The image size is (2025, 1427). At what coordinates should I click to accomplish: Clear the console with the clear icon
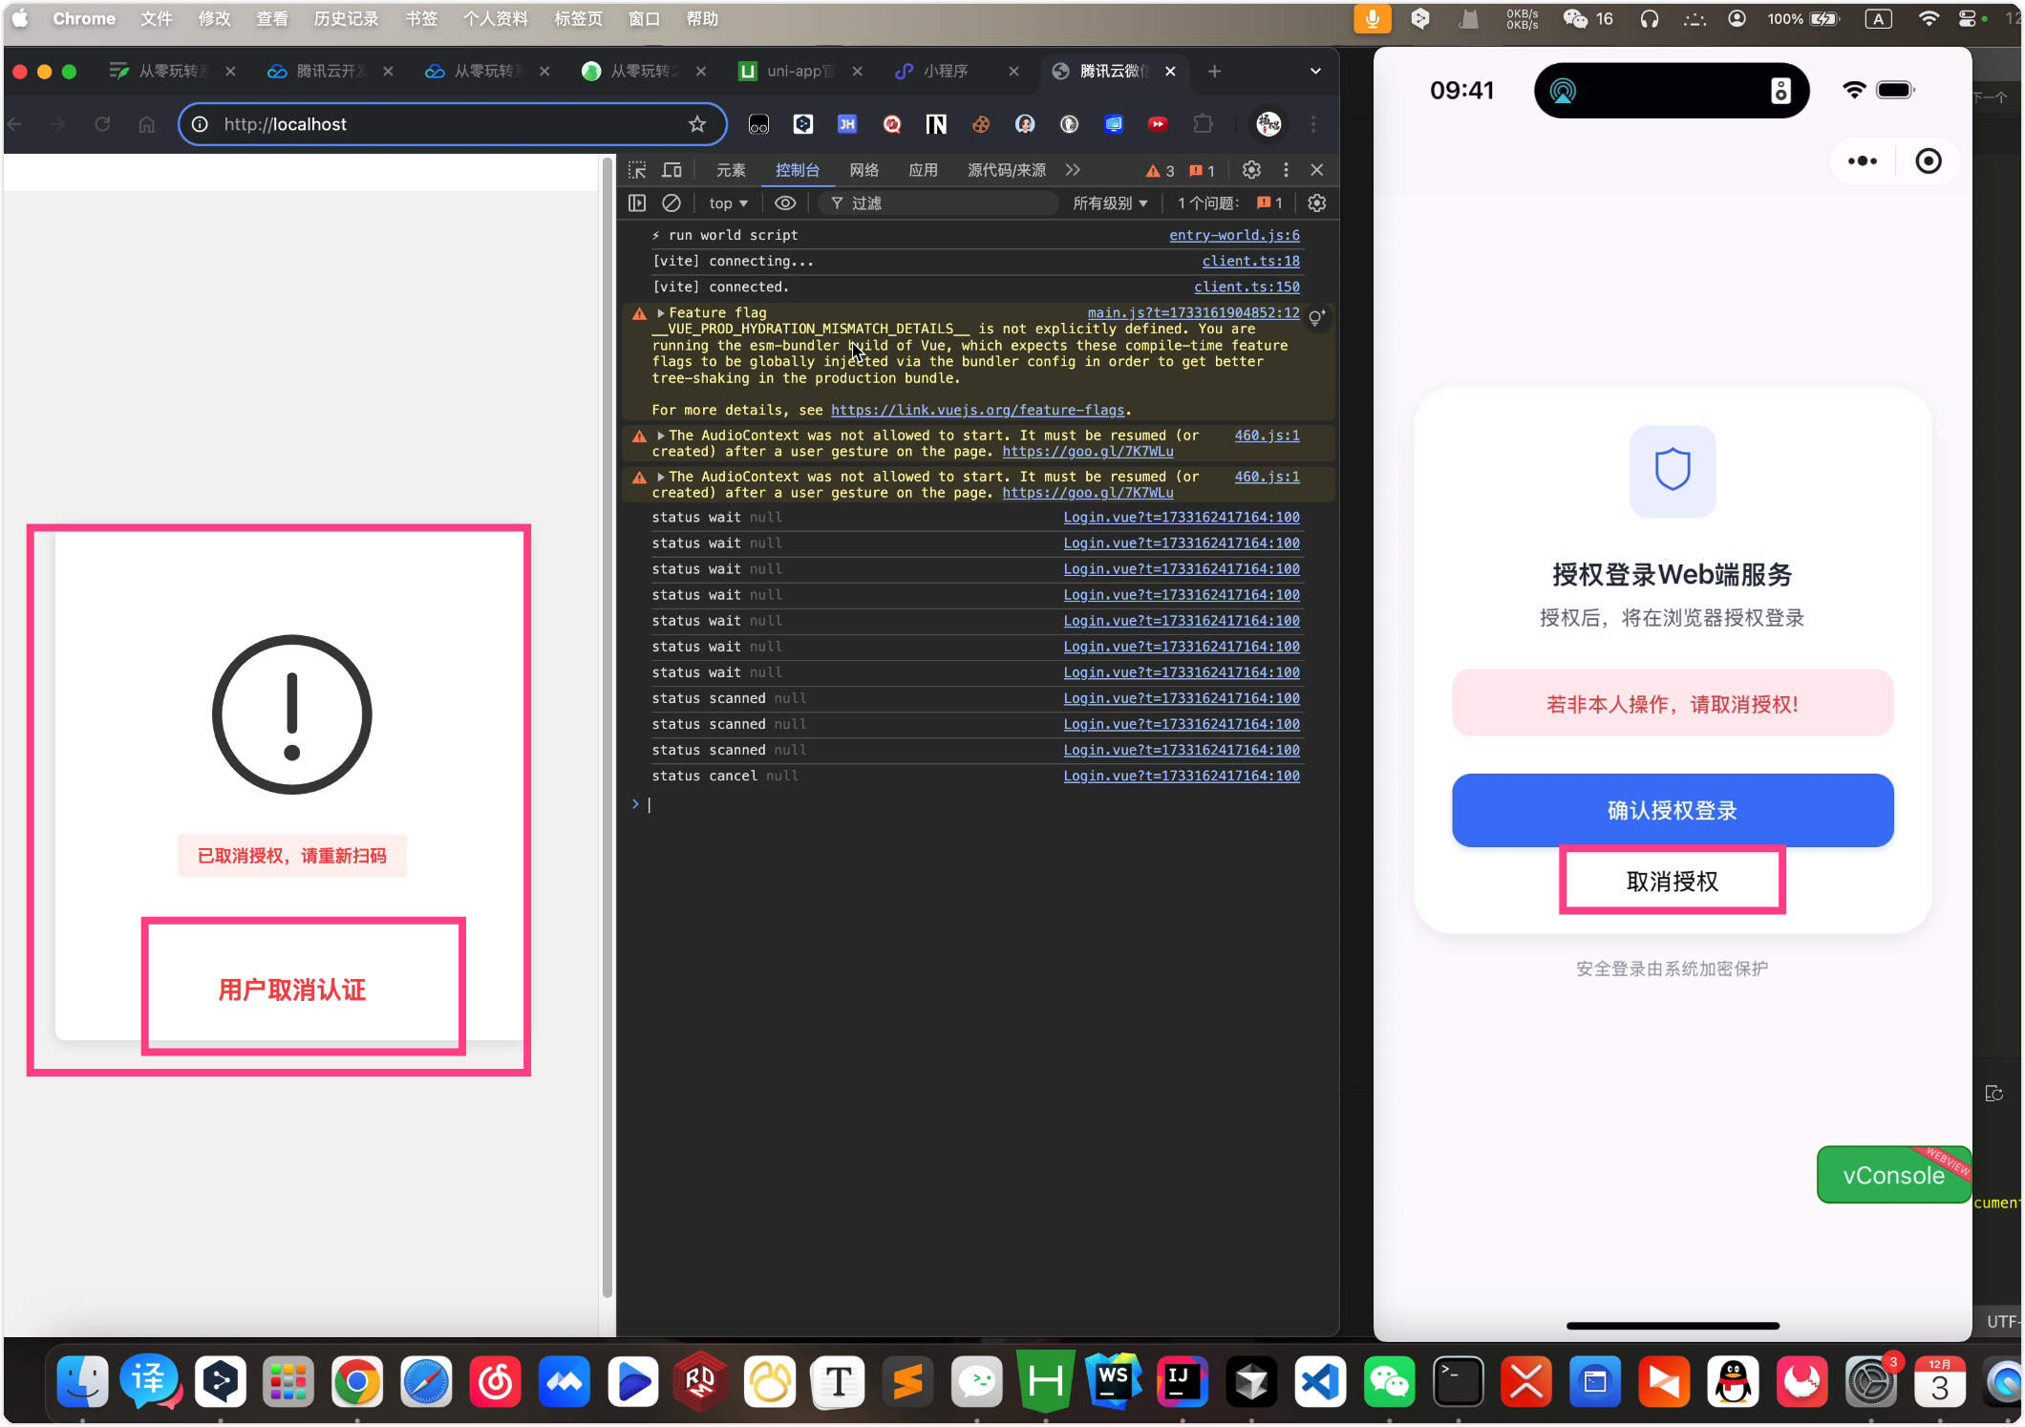pyautogui.click(x=671, y=202)
